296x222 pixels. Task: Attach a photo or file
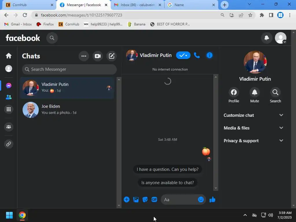pos(136,199)
